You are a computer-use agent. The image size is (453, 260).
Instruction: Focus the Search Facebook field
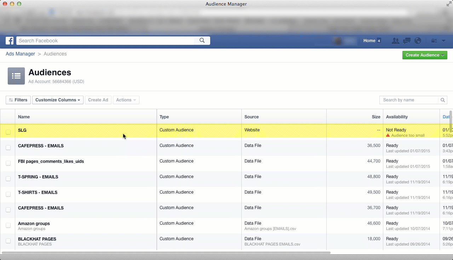(105, 41)
